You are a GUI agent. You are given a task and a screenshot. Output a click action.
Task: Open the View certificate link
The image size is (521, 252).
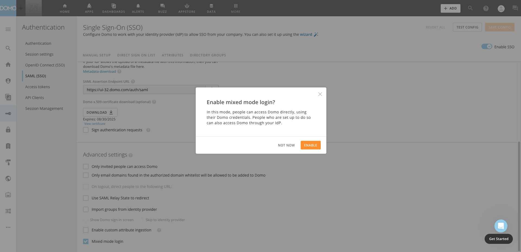tap(95, 123)
